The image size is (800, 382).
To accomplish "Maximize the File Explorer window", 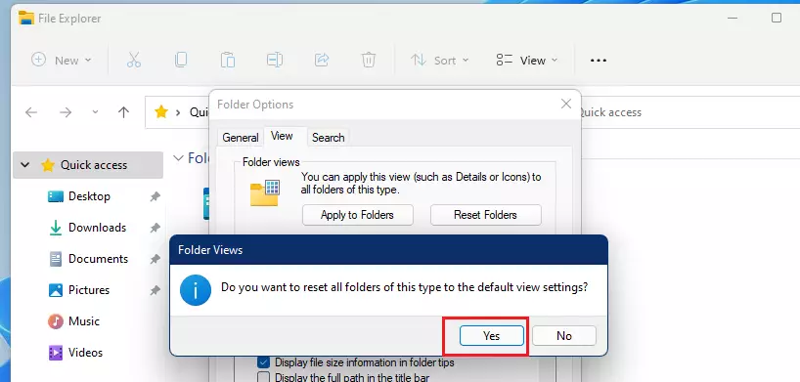I will [x=776, y=18].
